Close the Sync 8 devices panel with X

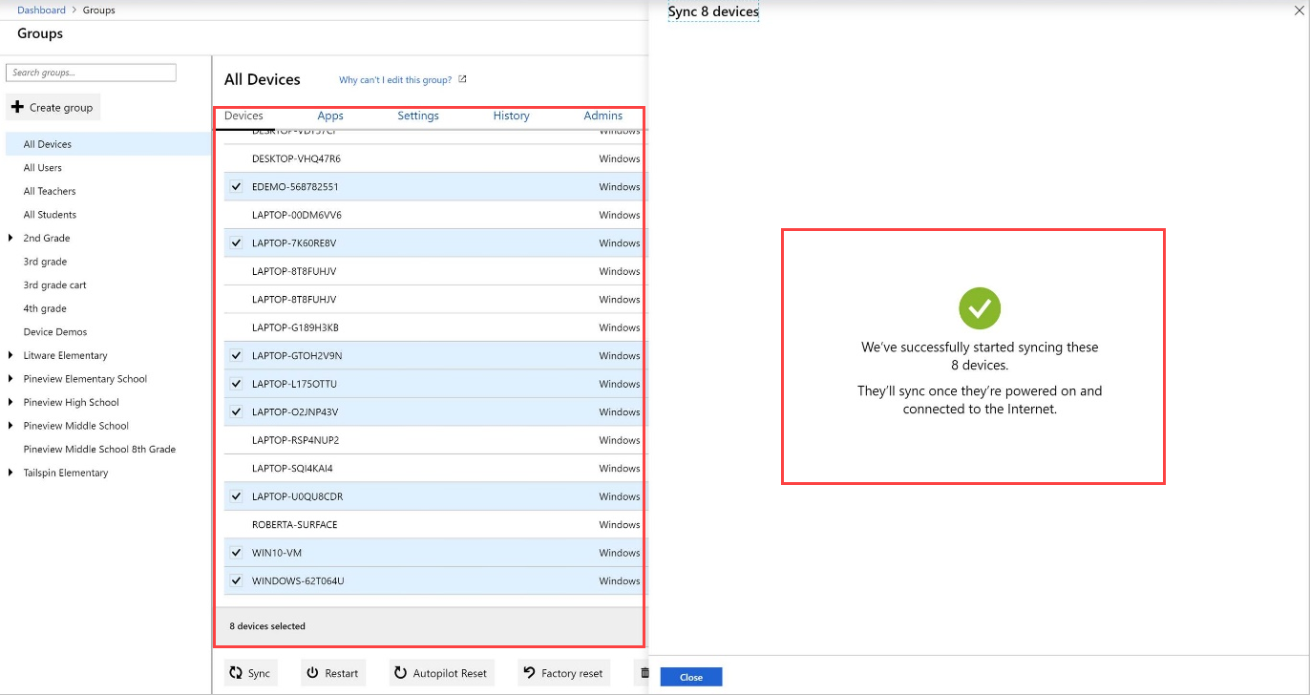pyautogui.click(x=1299, y=11)
